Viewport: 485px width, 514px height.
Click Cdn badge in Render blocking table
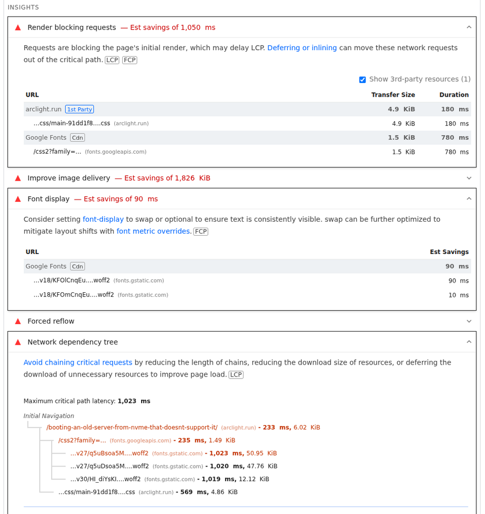tap(78, 138)
